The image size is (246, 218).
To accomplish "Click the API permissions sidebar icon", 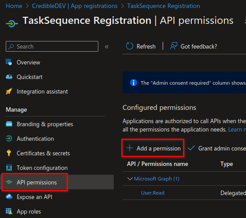I will tap(9, 182).
